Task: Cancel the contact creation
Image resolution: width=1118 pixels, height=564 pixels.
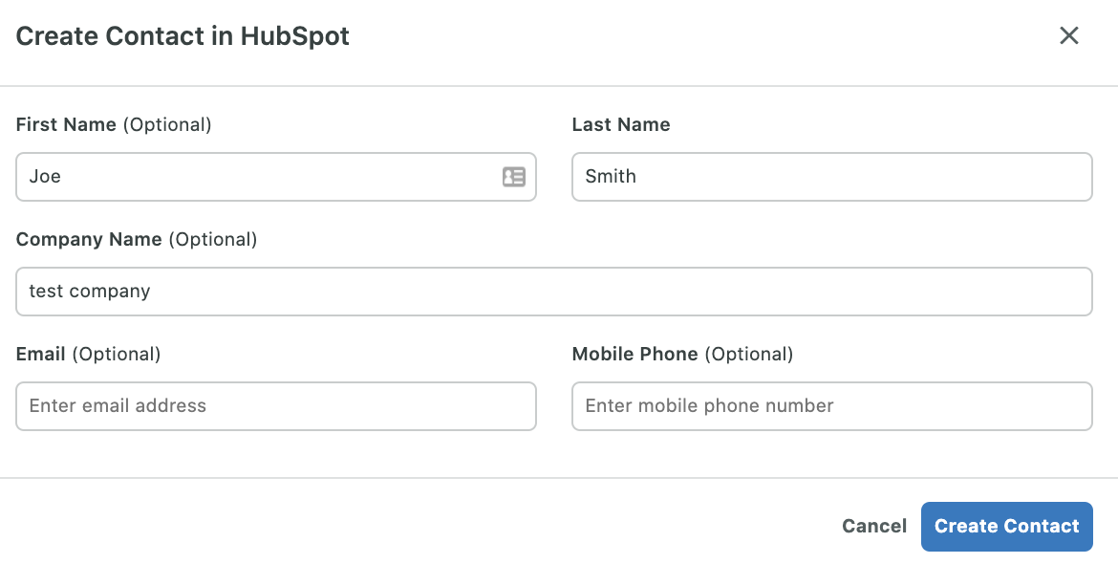Action: click(874, 526)
